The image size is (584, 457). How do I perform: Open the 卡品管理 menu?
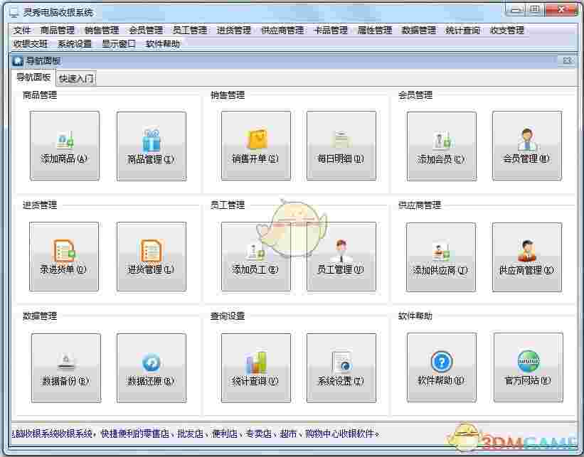click(x=330, y=31)
